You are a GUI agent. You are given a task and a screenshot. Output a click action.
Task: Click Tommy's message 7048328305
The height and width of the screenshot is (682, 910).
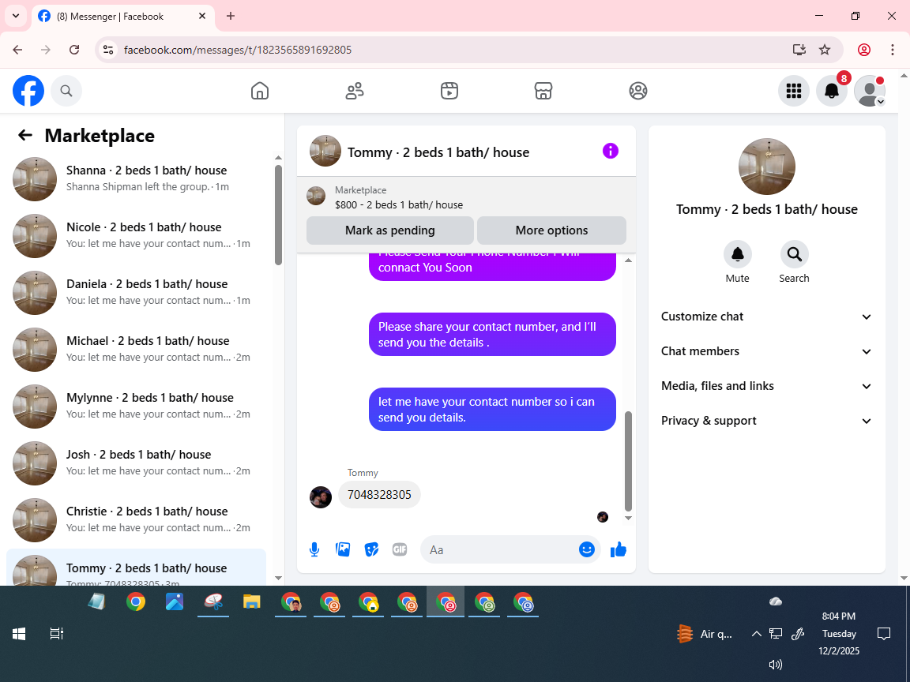coord(379,495)
